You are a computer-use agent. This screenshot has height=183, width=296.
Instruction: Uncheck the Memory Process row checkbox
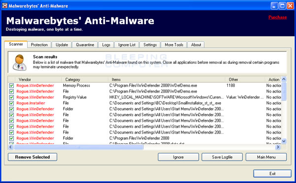tap(11, 86)
